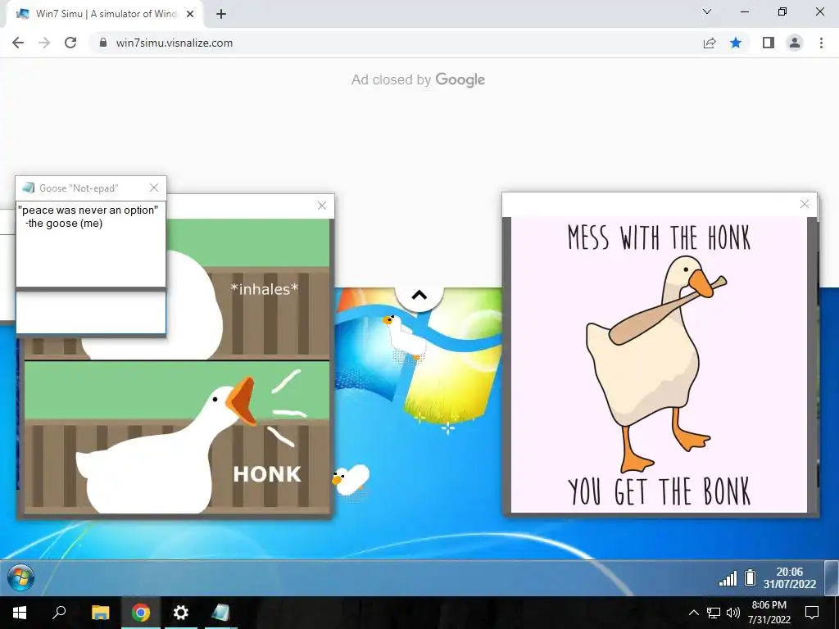Open the Chrome side panel

769,43
